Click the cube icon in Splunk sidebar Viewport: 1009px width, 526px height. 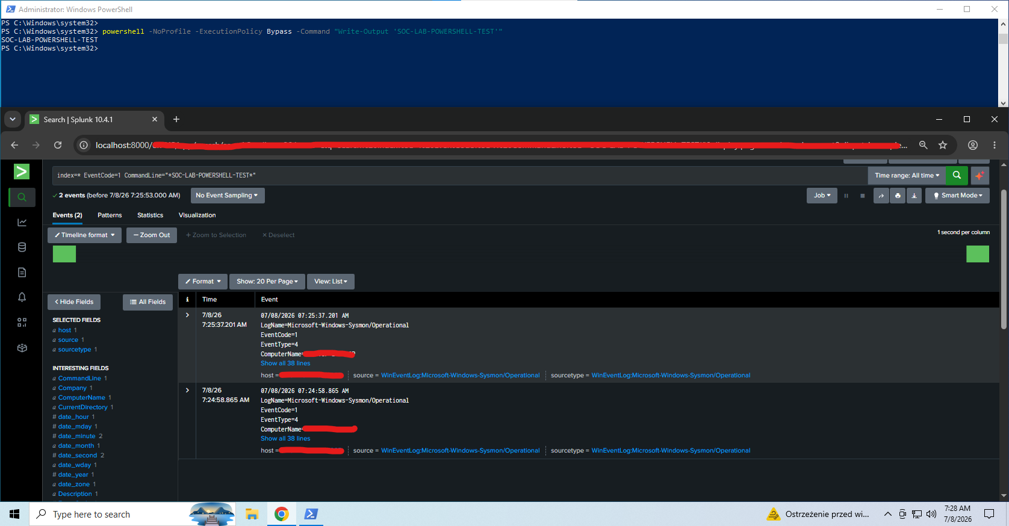pyautogui.click(x=22, y=348)
